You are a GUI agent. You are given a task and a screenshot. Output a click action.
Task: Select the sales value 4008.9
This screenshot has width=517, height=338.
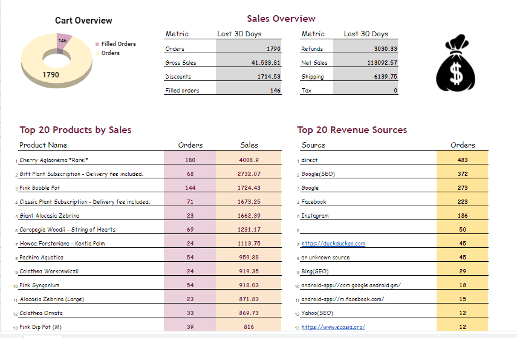coord(249,158)
